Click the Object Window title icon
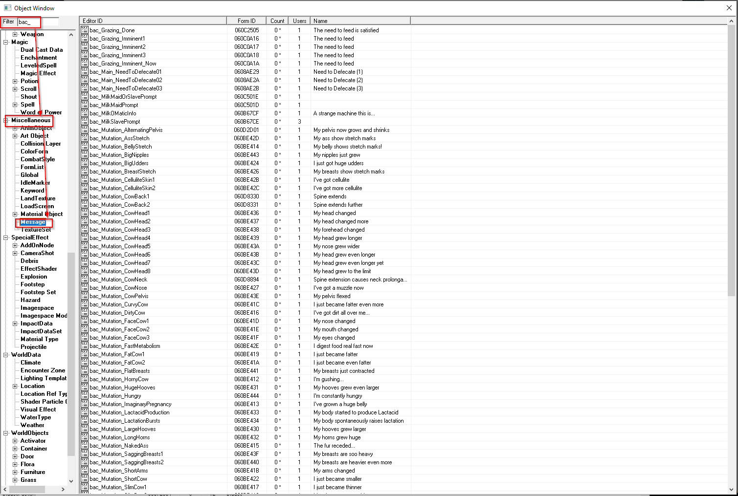The image size is (738, 496). tap(7, 8)
